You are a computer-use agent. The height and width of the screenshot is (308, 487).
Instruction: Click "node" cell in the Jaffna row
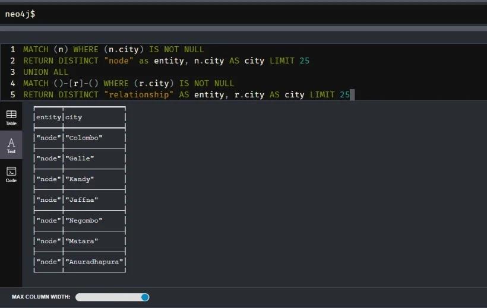point(49,199)
